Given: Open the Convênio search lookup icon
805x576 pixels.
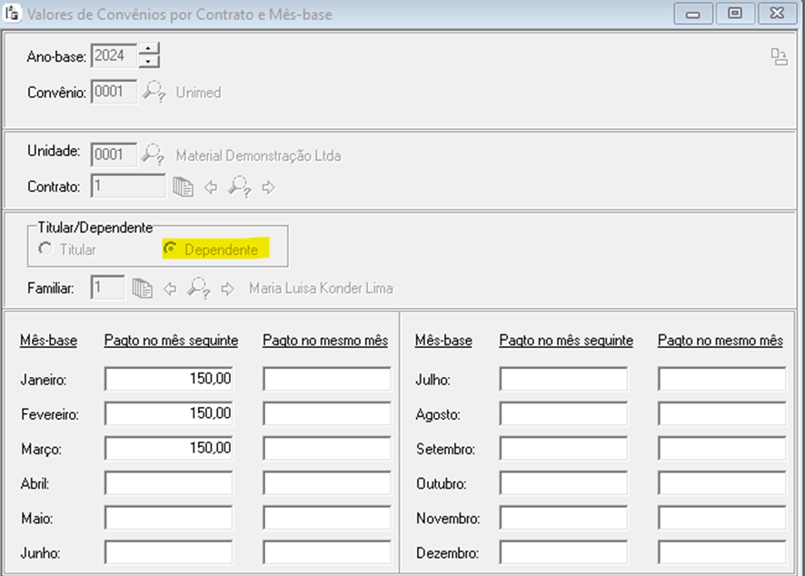Looking at the screenshot, I should pyautogui.click(x=154, y=92).
